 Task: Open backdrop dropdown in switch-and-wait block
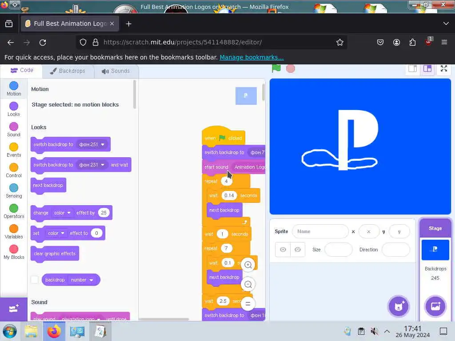pos(92,165)
